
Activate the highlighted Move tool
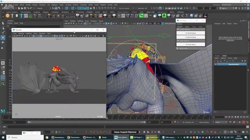3,38
